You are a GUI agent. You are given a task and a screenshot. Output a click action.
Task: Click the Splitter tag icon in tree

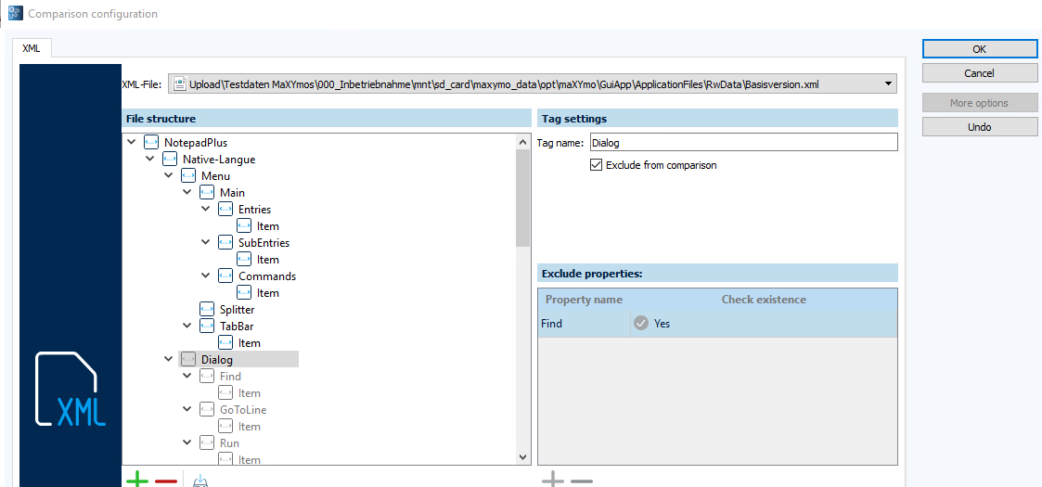tap(208, 309)
